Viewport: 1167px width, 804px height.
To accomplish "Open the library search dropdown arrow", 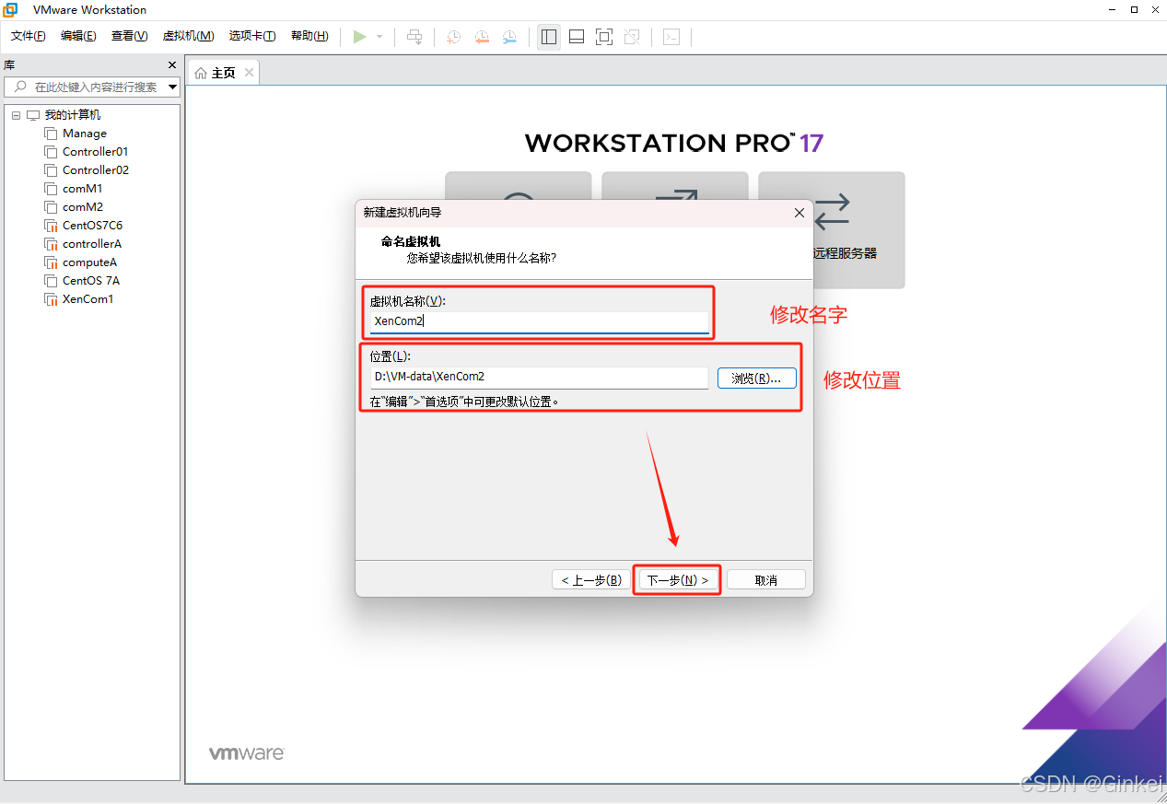I will (x=173, y=87).
